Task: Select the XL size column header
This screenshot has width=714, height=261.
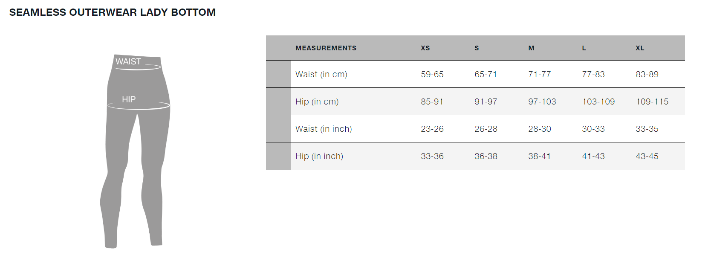Action: click(x=640, y=48)
